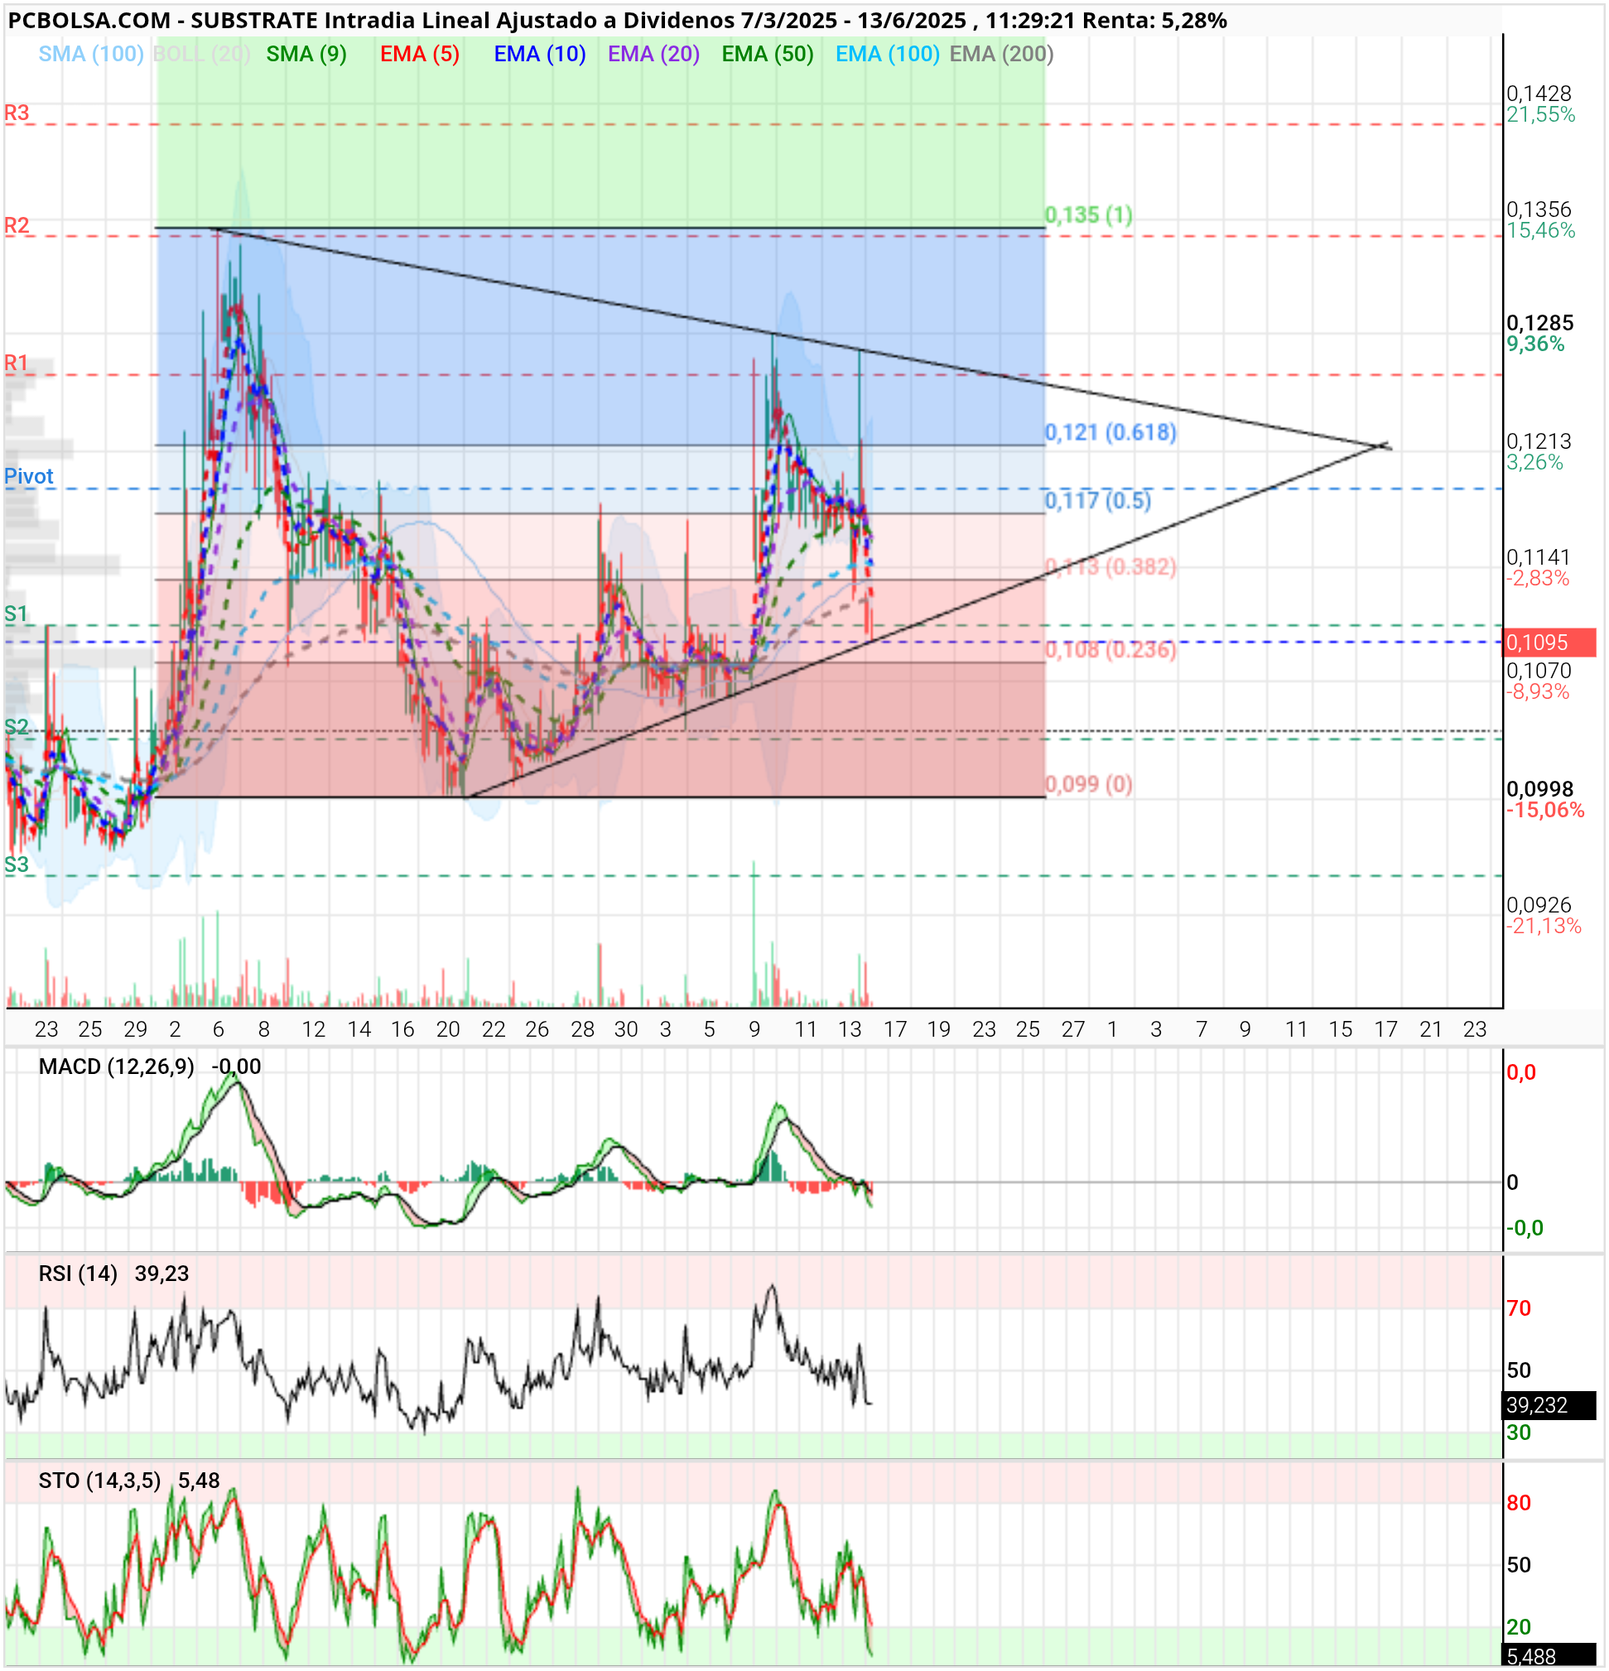Click the S3 support label
This screenshot has height=1671, width=1609.
click(x=17, y=864)
